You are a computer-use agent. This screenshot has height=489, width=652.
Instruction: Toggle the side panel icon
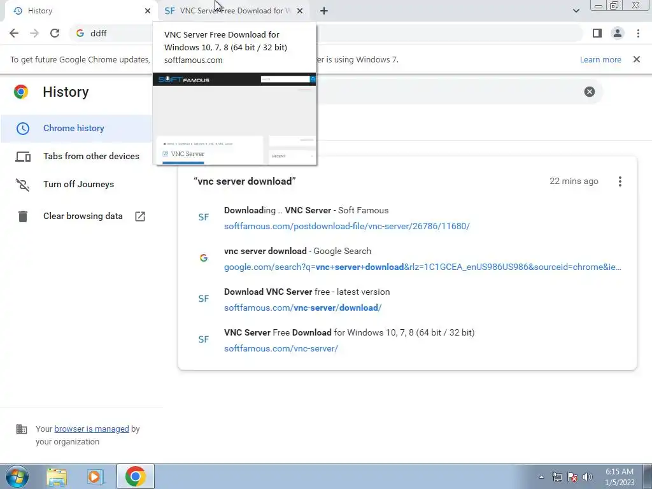597,33
